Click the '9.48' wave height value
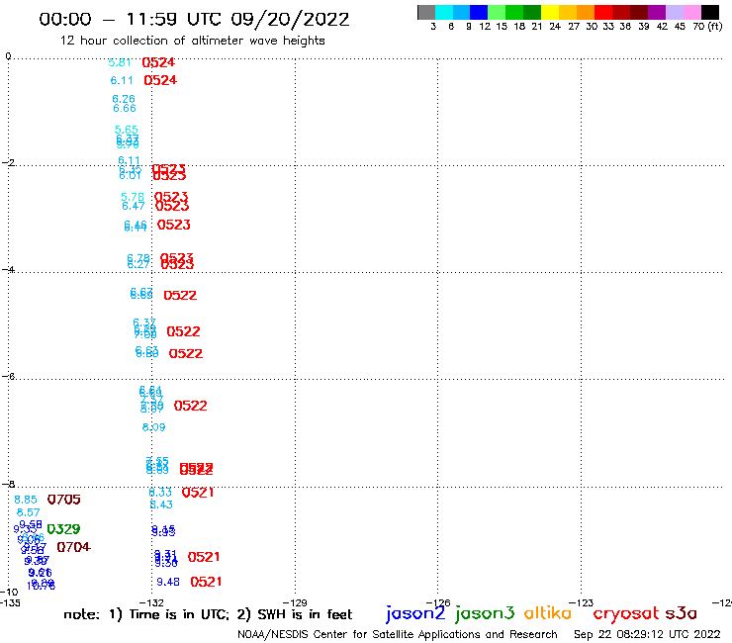The height and width of the screenshot is (643, 732). click(x=168, y=582)
